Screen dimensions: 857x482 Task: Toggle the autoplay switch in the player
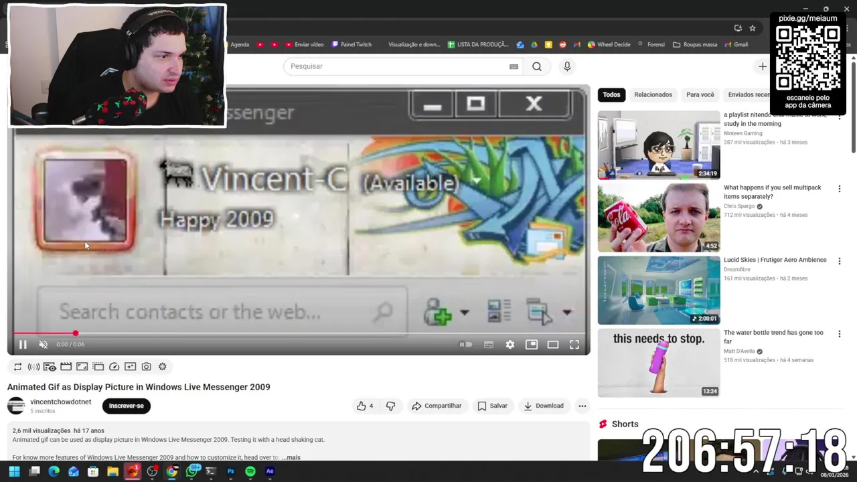pos(465,344)
